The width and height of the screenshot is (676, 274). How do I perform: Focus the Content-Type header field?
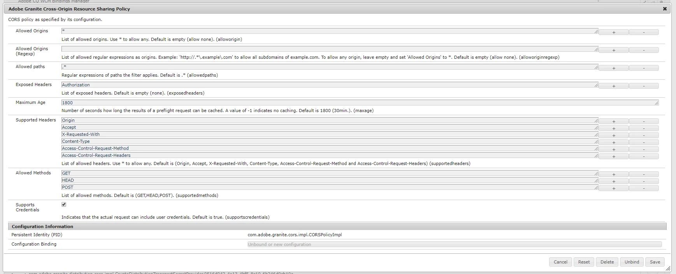(x=330, y=141)
